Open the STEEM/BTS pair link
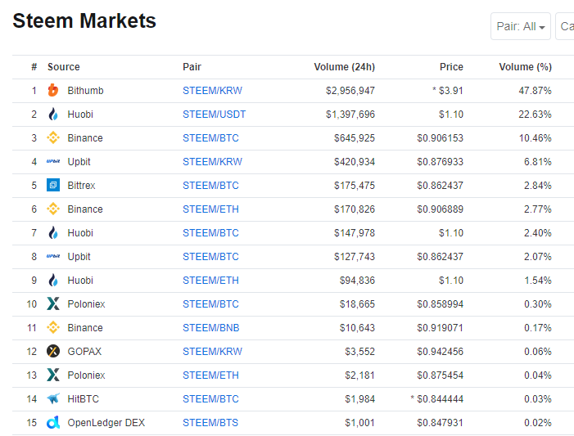 210,423
